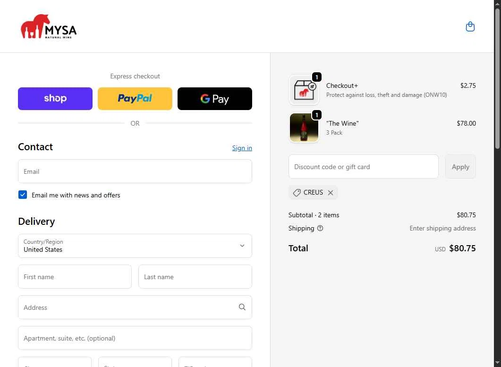The width and height of the screenshot is (501, 367).
Task: Select the "The Wine" item name
Action: (342, 123)
